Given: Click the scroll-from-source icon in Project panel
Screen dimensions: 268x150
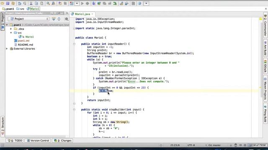Looking at the screenshot, I should pos(54,19).
